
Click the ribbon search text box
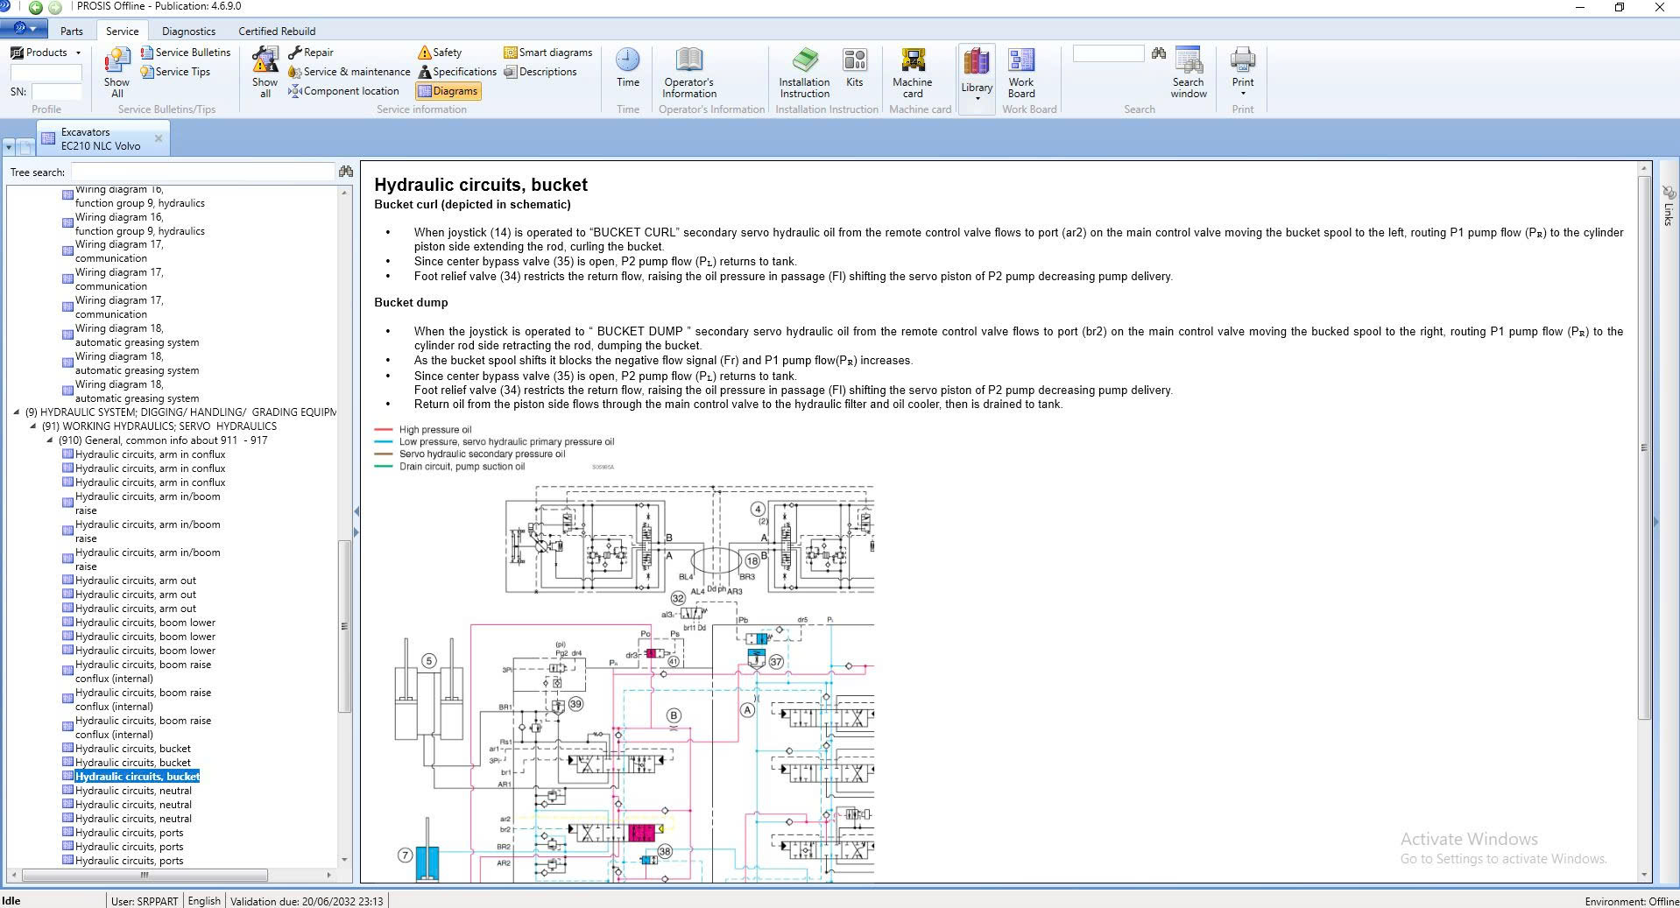pos(1108,53)
